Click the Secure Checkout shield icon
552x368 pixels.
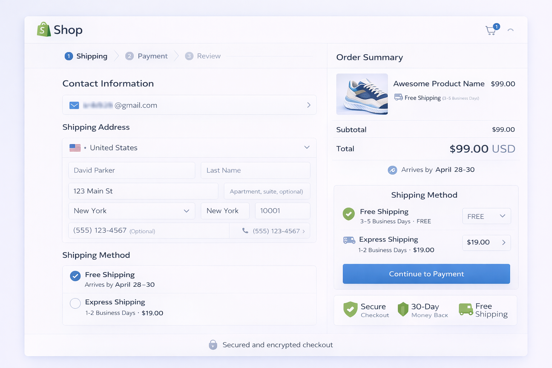(351, 309)
